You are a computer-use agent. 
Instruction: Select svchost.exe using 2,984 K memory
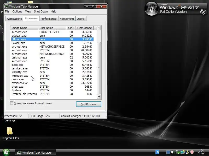click(52, 47)
